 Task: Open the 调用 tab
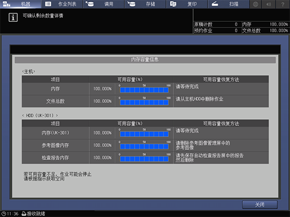click(104, 4)
